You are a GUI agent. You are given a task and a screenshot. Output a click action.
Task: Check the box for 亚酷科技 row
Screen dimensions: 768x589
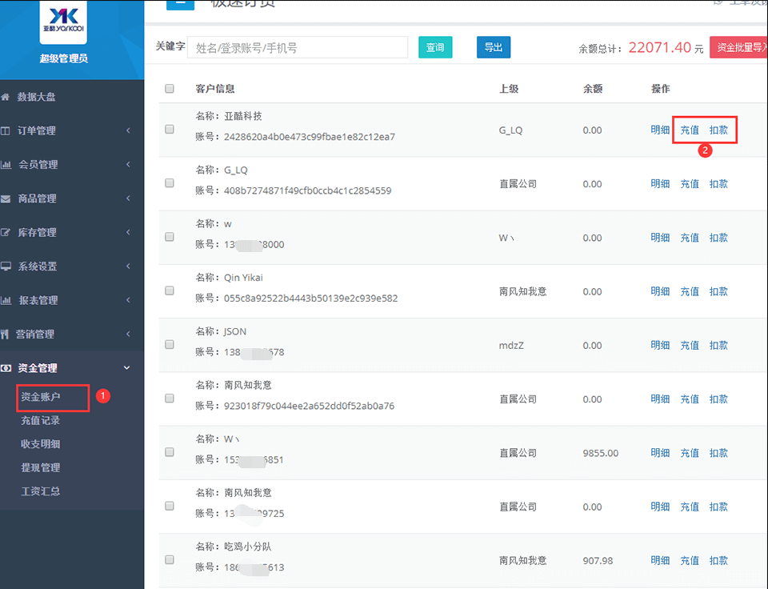click(170, 130)
